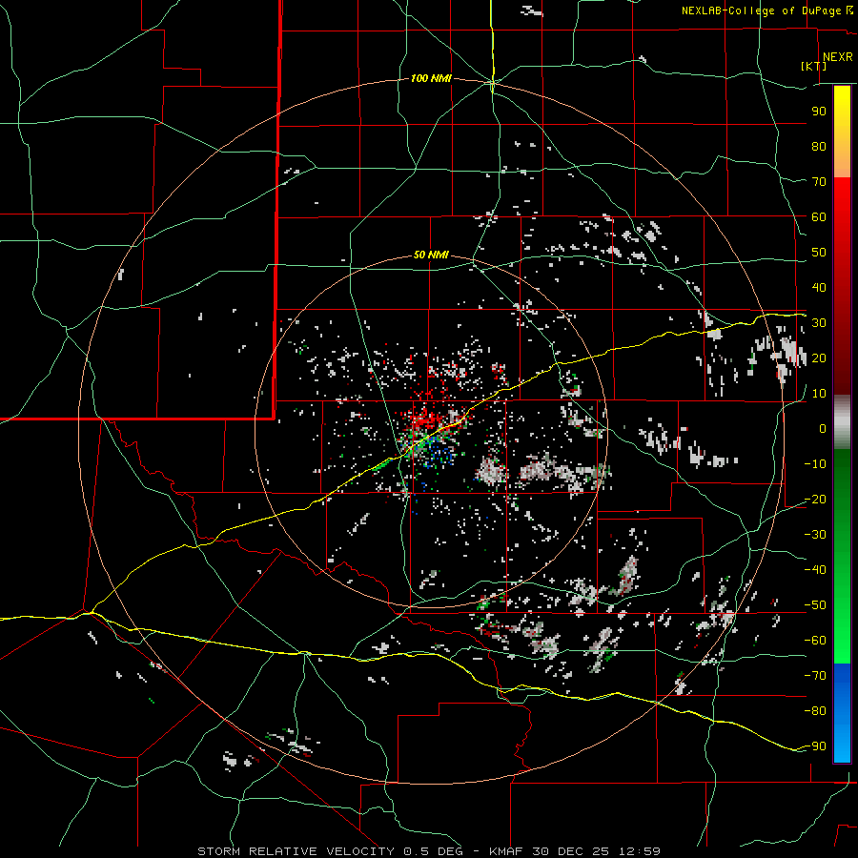858x858 pixels.
Task: Select the positive 20 scale value
Action: point(819,357)
